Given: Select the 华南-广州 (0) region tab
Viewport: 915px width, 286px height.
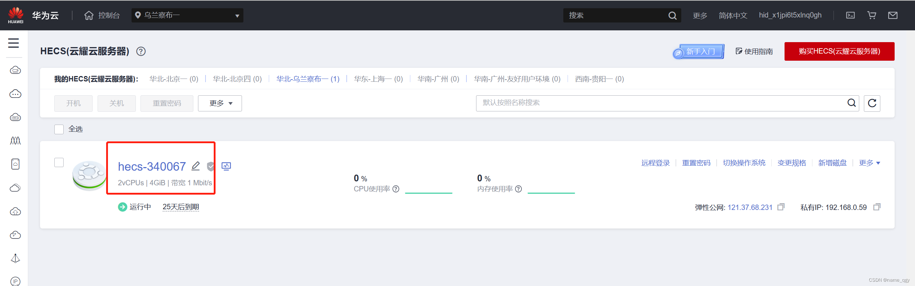Looking at the screenshot, I should (438, 79).
